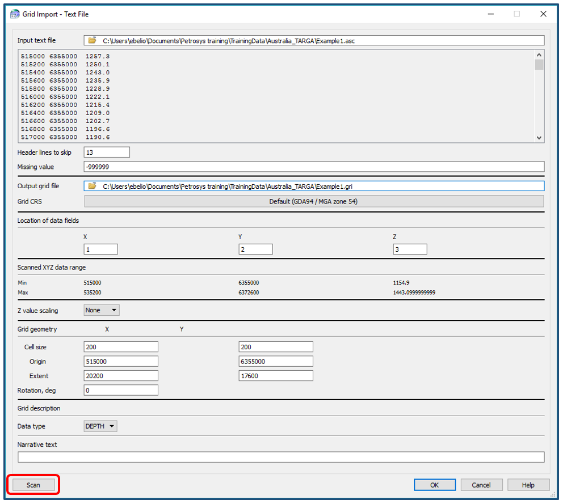Select the X data field column box
This screenshot has width=563, height=504.
point(101,249)
